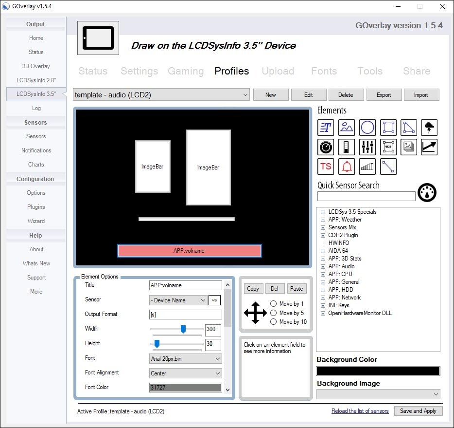
Task: Click the Edit profile button
Action: [309, 95]
